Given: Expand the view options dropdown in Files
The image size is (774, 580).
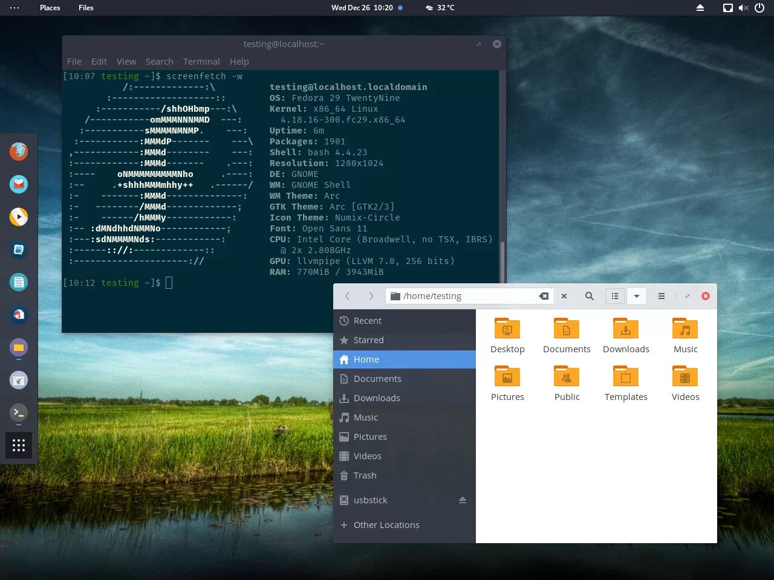Looking at the screenshot, I should click(x=637, y=296).
